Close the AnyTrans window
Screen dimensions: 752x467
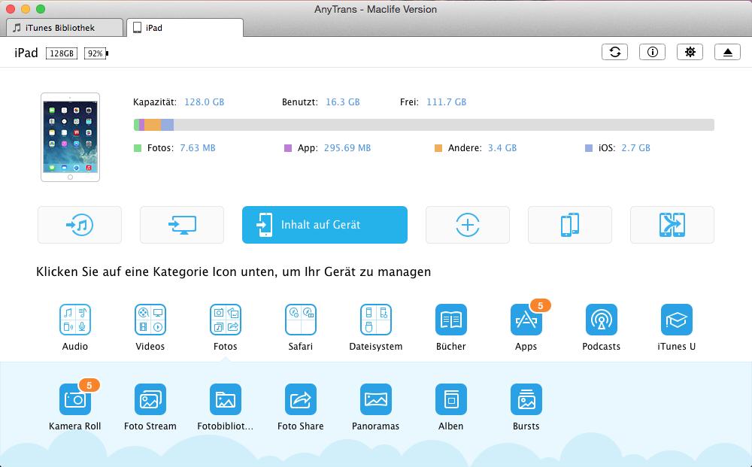(10, 9)
